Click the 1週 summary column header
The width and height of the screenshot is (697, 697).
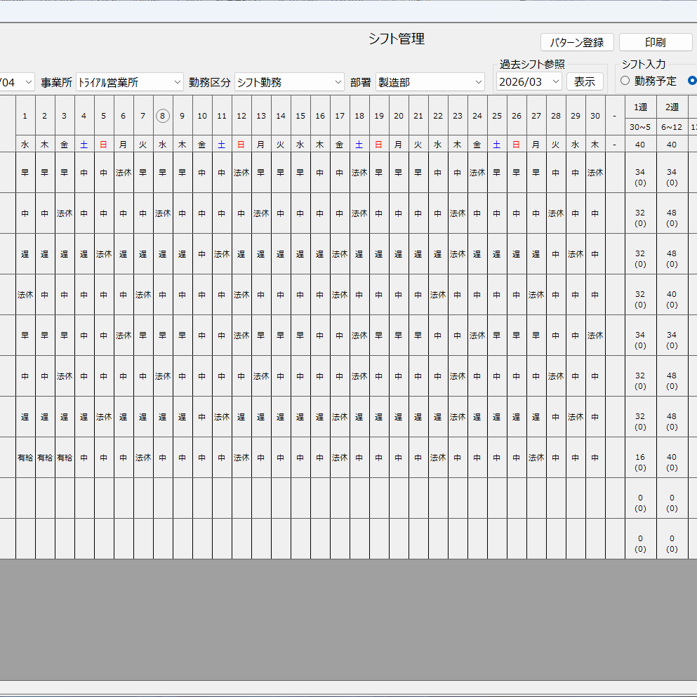coord(639,105)
